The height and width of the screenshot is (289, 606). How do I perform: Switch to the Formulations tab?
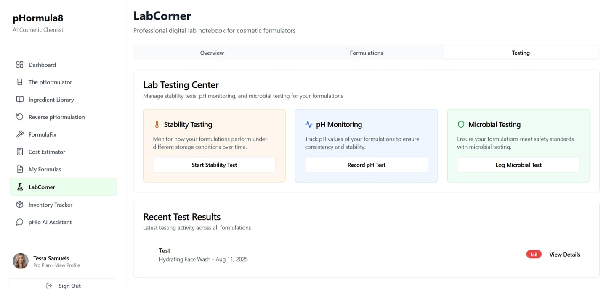366,53
